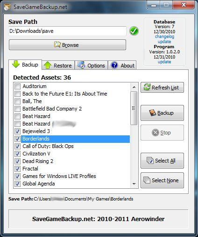Screen dimensions: 198x237
Task: Click the list scroll down arrow
Action: click(x=134, y=184)
